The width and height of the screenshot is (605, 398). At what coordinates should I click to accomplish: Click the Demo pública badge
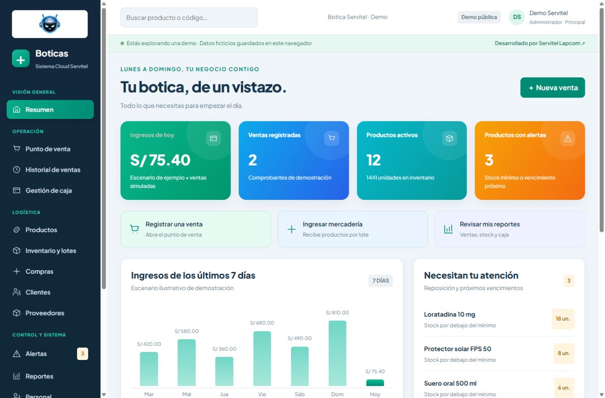(x=479, y=17)
